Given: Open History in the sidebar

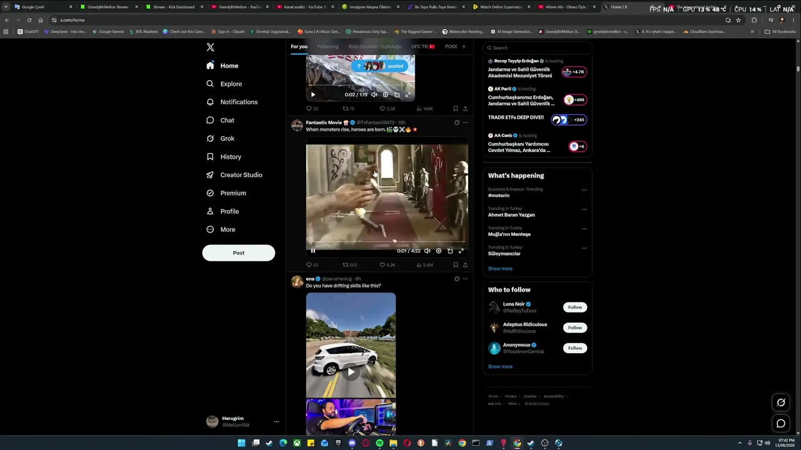Looking at the screenshot, I should pyautogui.click(x=223, y=157).
